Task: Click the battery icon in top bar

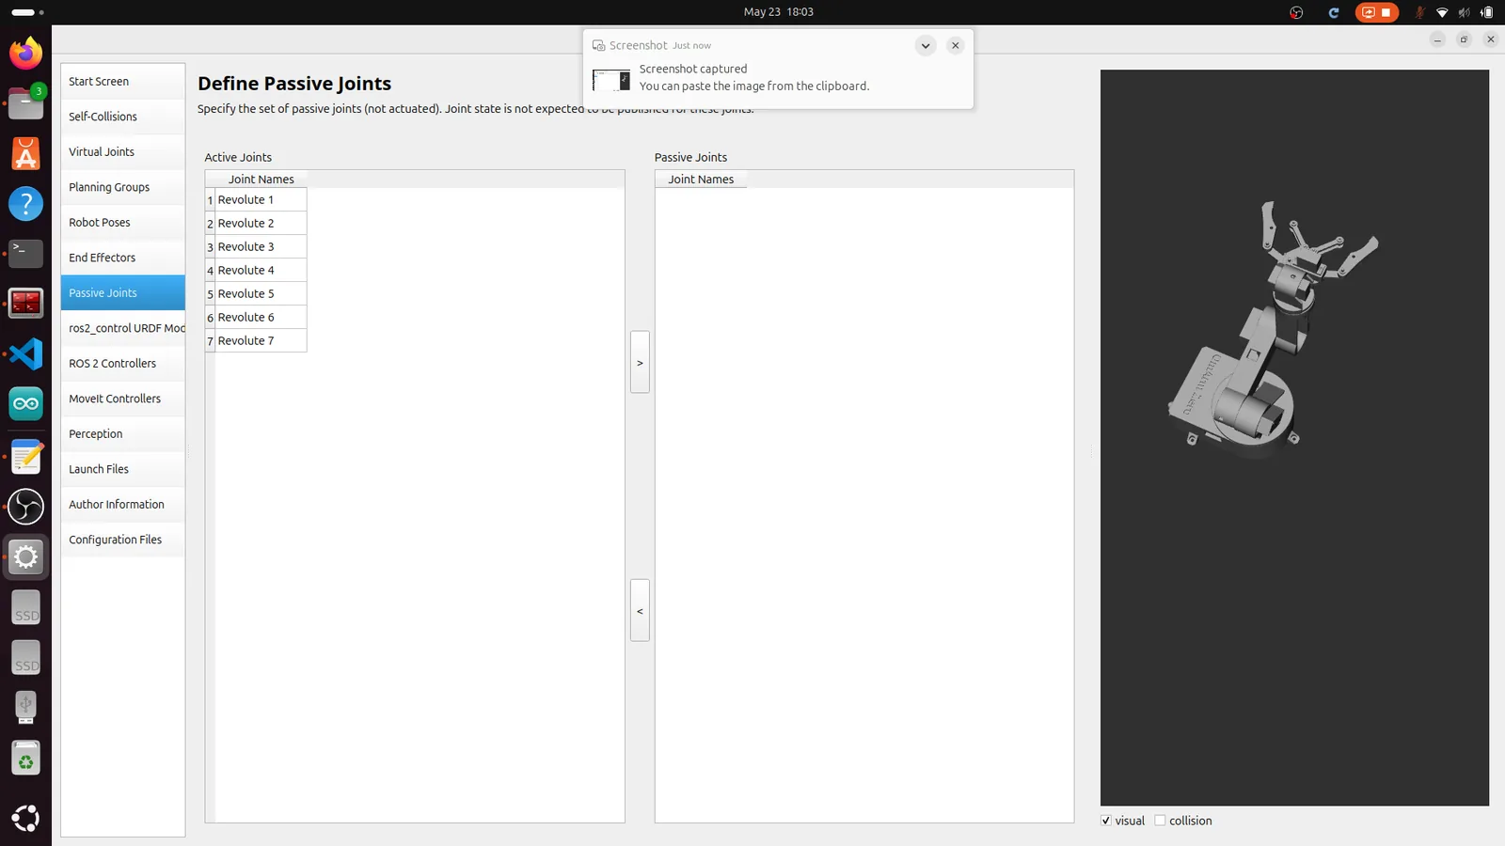Action: point(1487,12)
